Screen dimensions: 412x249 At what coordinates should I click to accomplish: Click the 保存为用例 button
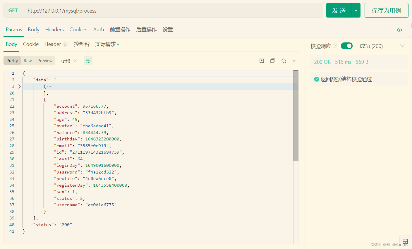click(386, 10)
